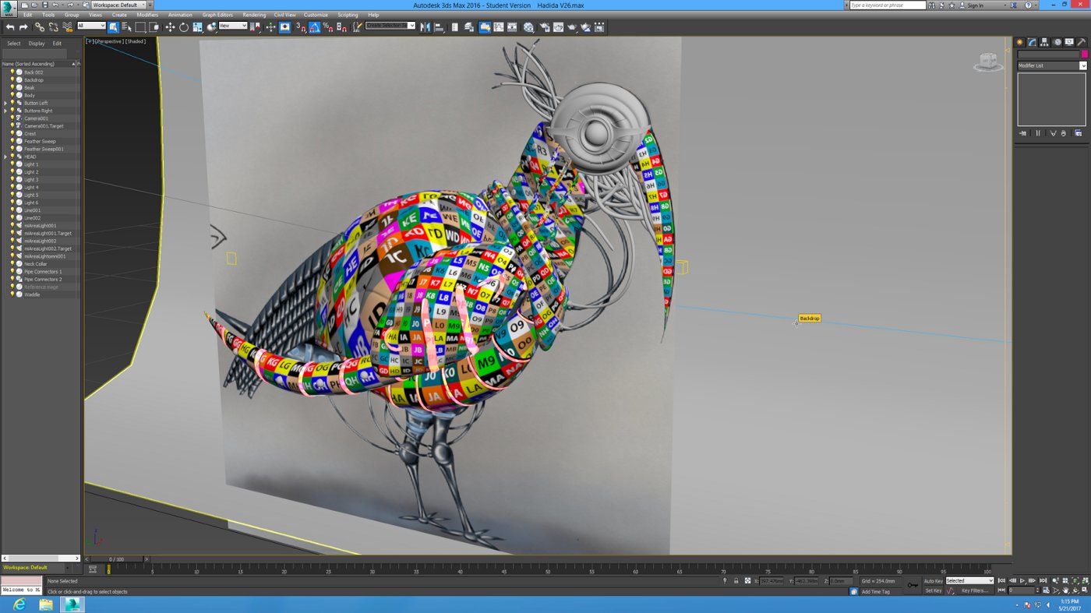Open the Create Selection Set dropdown

pyautogui.click(x=390, y=26)
